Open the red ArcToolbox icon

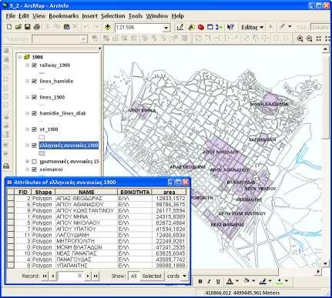tap(200, 27)
